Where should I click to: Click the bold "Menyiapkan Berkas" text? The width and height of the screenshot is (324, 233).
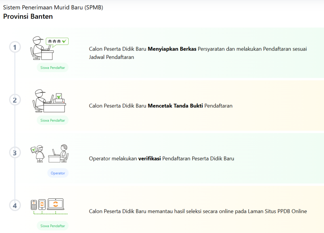(x=172, y=49)
